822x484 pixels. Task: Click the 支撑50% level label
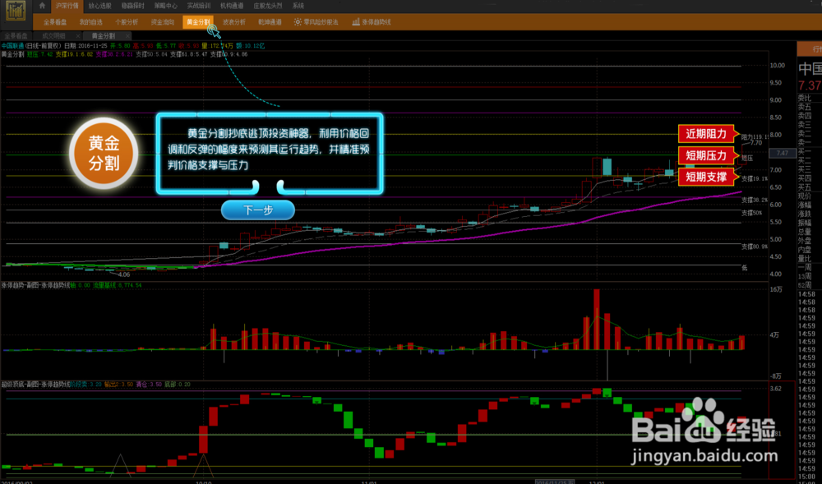pos(752,213)
